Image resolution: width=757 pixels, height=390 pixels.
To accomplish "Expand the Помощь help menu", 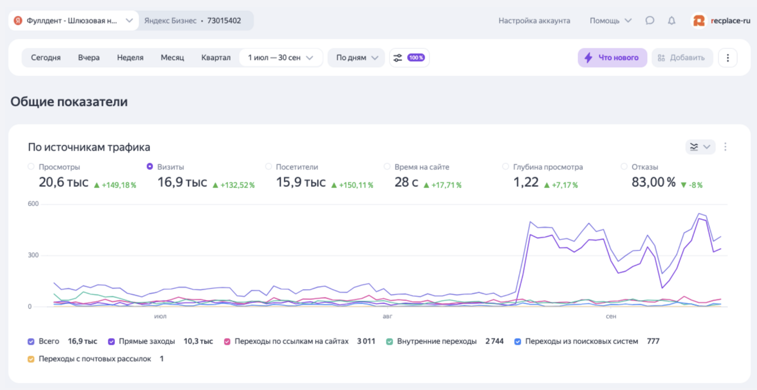I will tap(611, 21).
